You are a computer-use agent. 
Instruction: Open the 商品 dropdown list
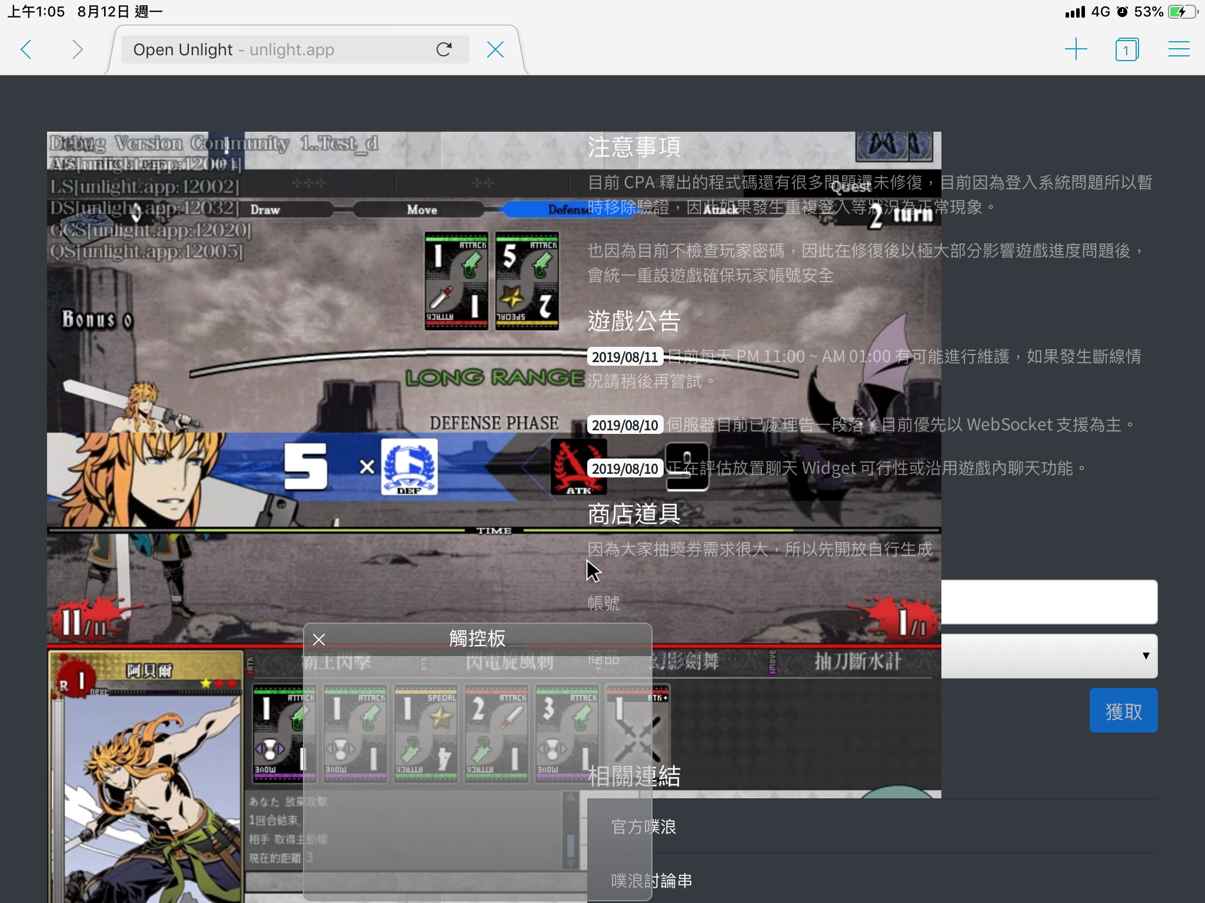pos(1049,656)
